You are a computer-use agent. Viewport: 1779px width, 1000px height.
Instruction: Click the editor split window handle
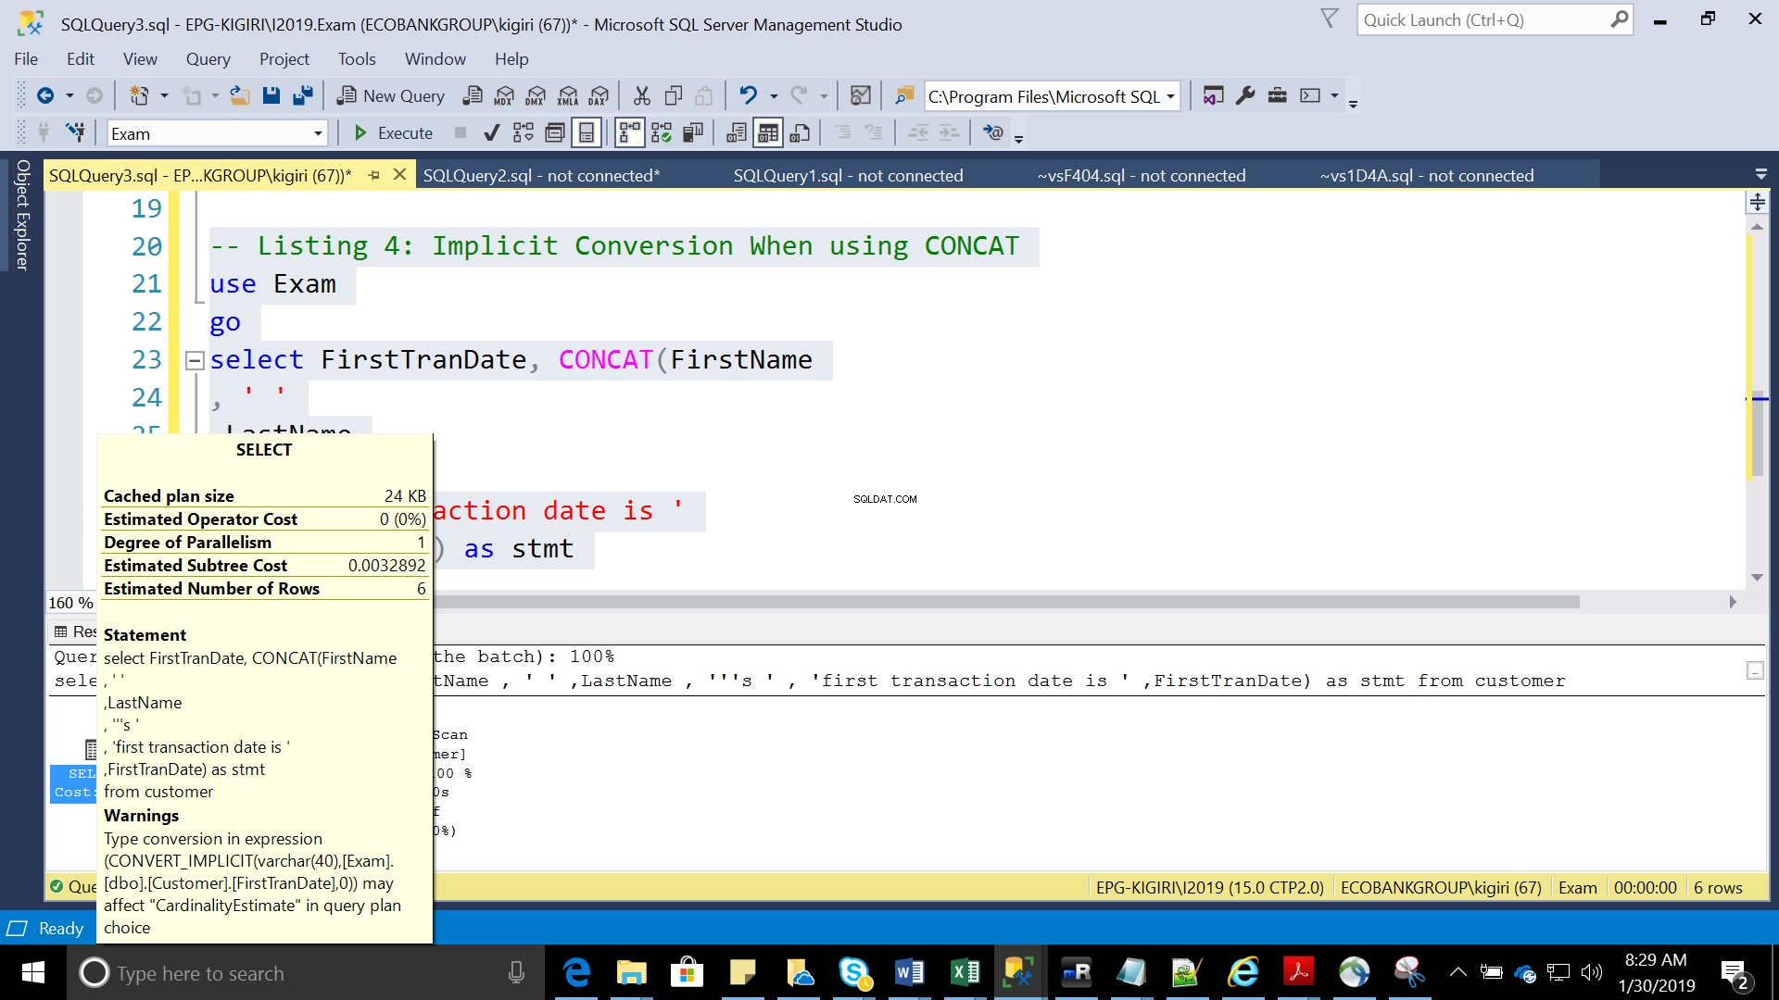pyautogui.click(x=1757, y=201)
